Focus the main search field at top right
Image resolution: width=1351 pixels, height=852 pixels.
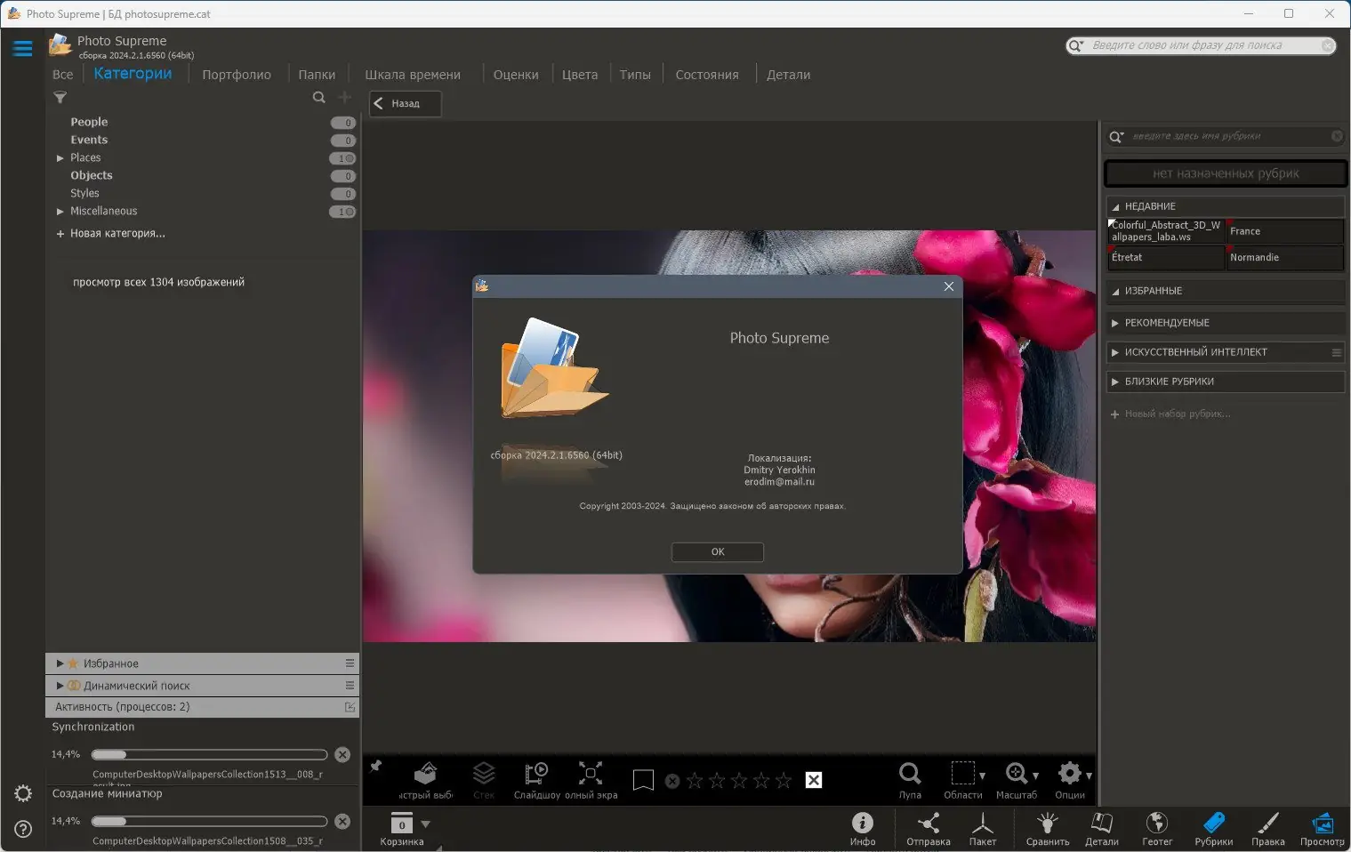click(1201, 45)
